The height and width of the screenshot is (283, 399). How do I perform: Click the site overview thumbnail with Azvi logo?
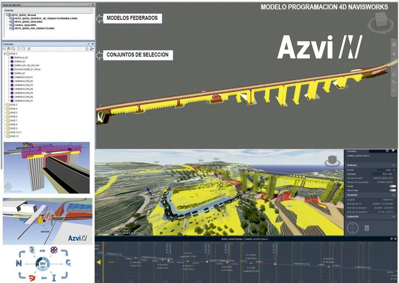point(48,222)
